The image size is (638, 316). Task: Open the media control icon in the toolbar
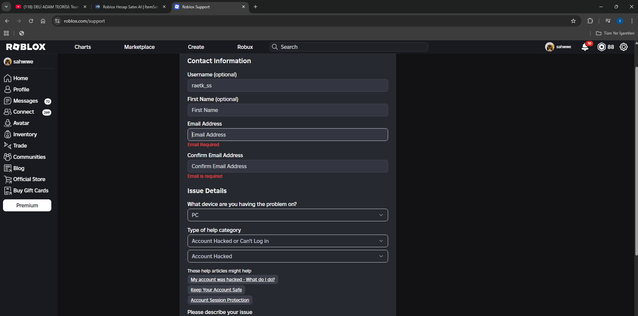tap(608, 21)
